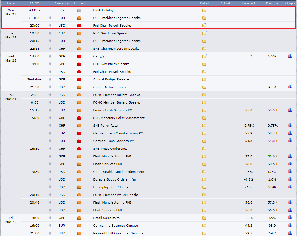The image size is (297, 236).
Task: Click previous value 98.9 for German ifo
Action: [272, 226]
